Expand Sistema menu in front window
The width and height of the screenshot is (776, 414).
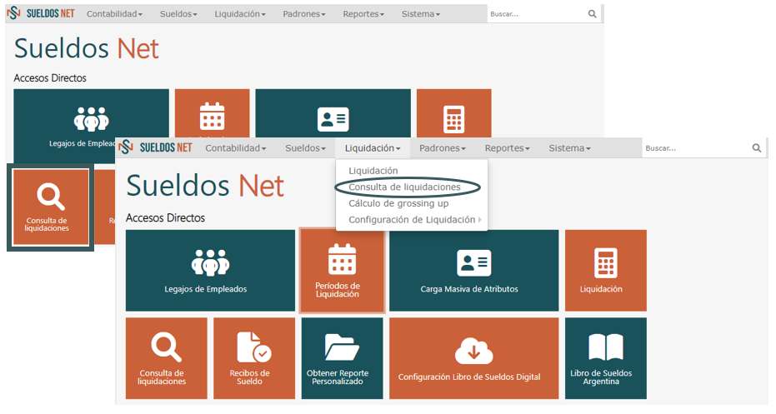point(569,148)
